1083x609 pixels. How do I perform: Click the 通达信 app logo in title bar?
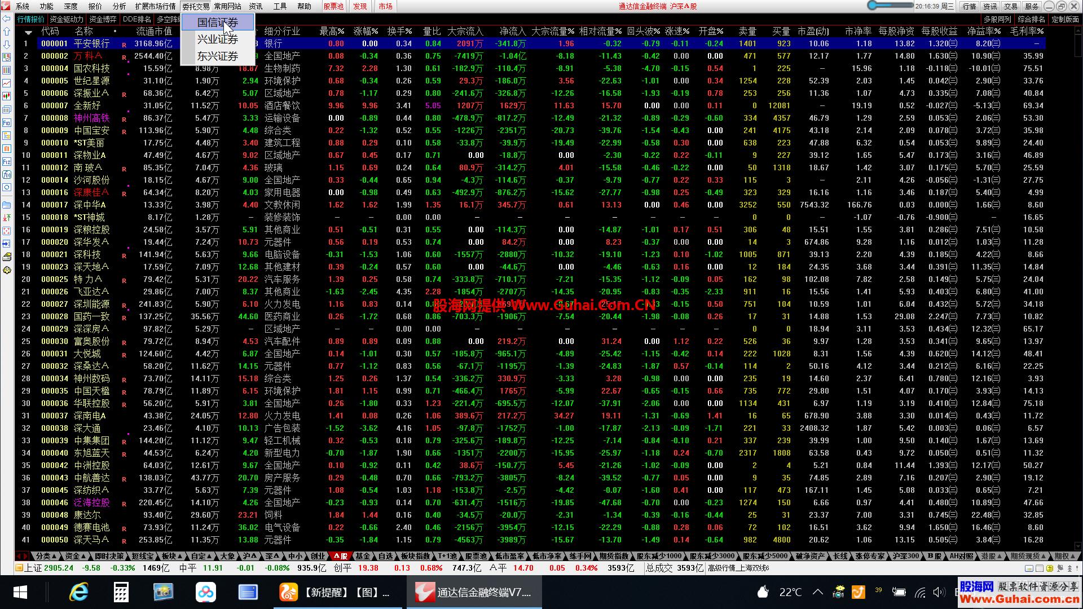[6, 6]
